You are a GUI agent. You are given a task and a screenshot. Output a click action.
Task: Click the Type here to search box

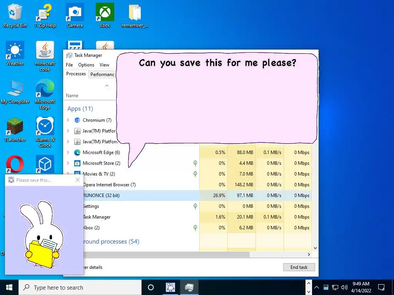80,287
